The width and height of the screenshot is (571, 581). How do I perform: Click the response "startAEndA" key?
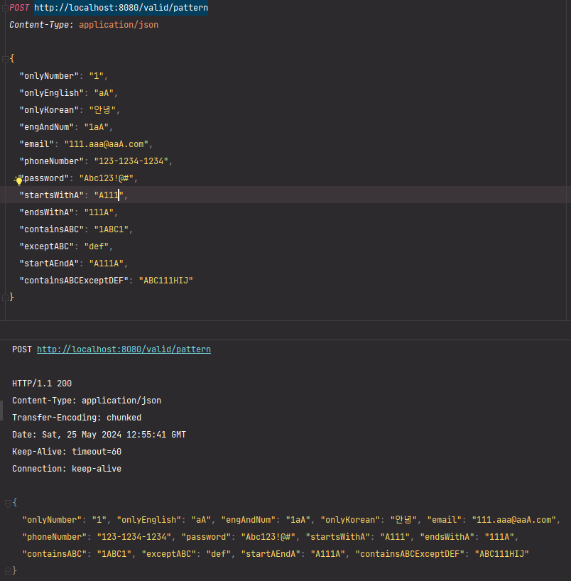[271, 554]
